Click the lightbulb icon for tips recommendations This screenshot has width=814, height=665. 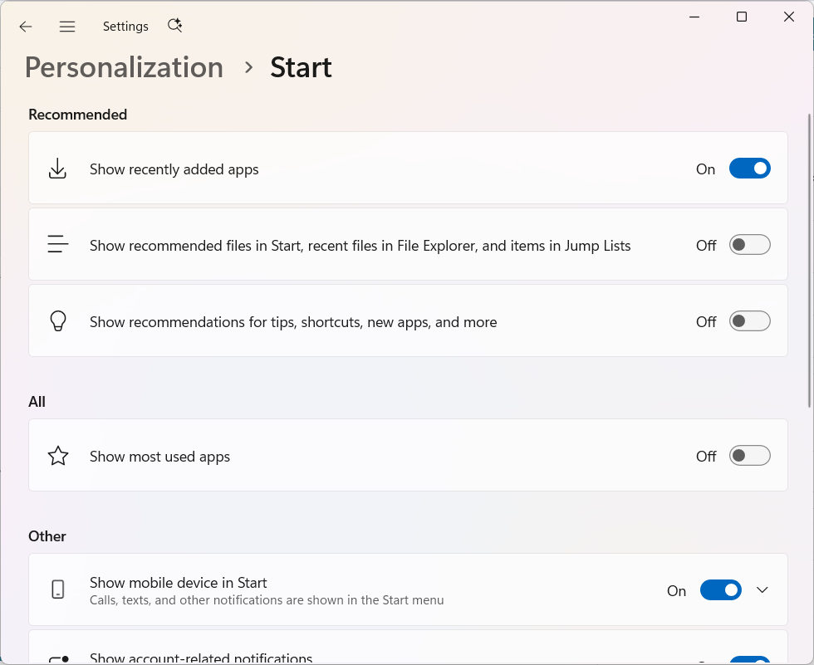[x=57, y=321]
